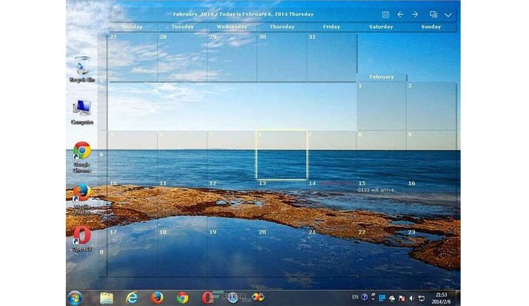This screenshot has height=306, width=529.
Task: Click the cloud tray icon
Action: click(392, 298)
